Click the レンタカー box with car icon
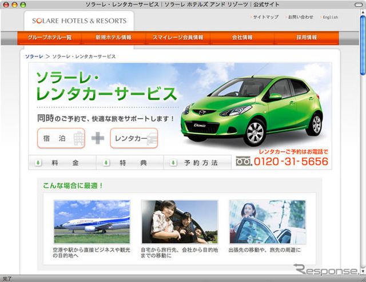The width and height of the screenshot is (366, 282). [134, 138]
